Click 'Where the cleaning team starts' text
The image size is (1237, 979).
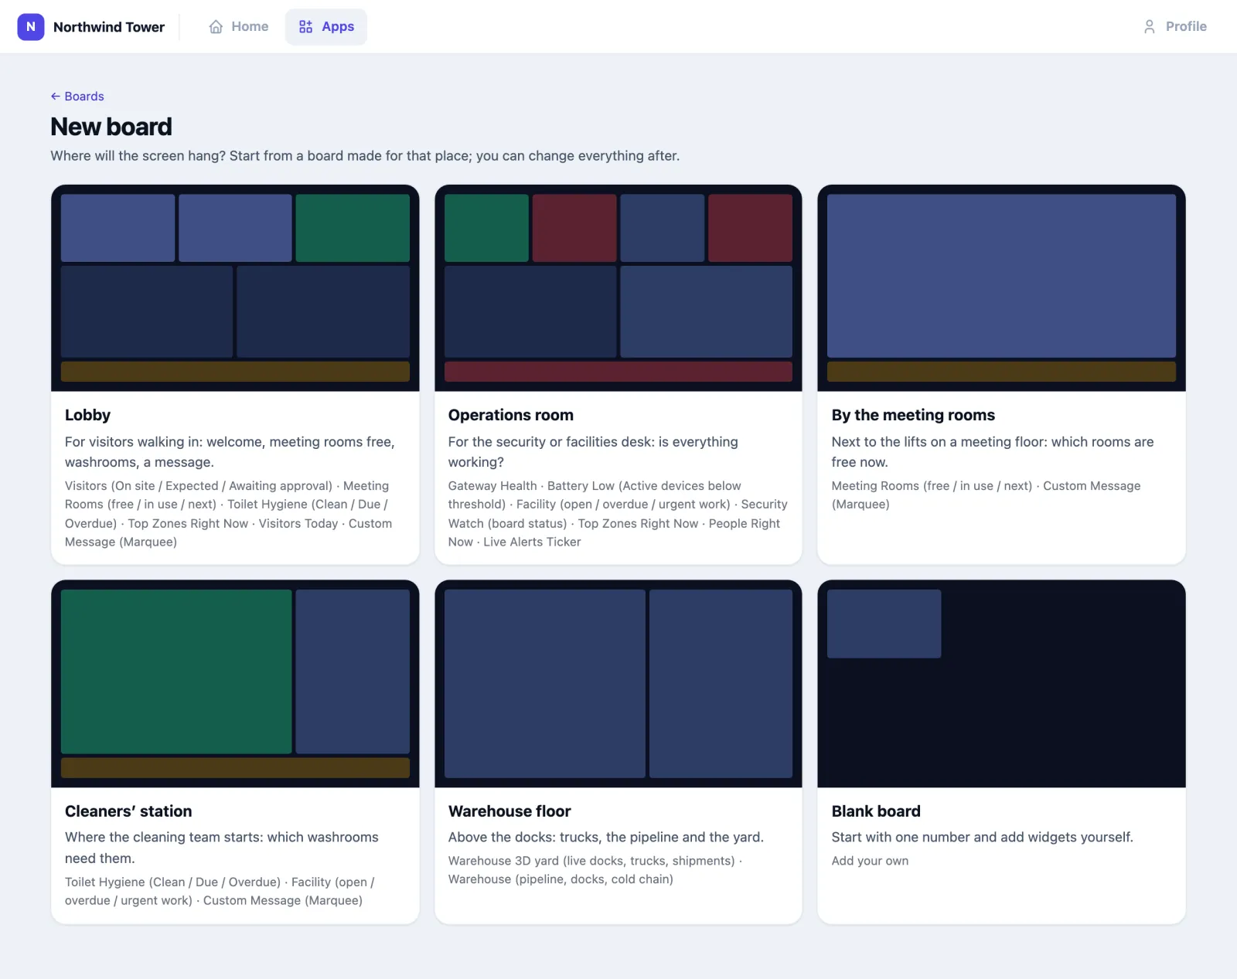pyautogui.click(x=222, y=848)
